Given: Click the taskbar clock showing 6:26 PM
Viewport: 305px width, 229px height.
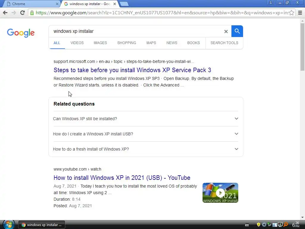Looking at the screenshot, I should [x=296, y=225].
